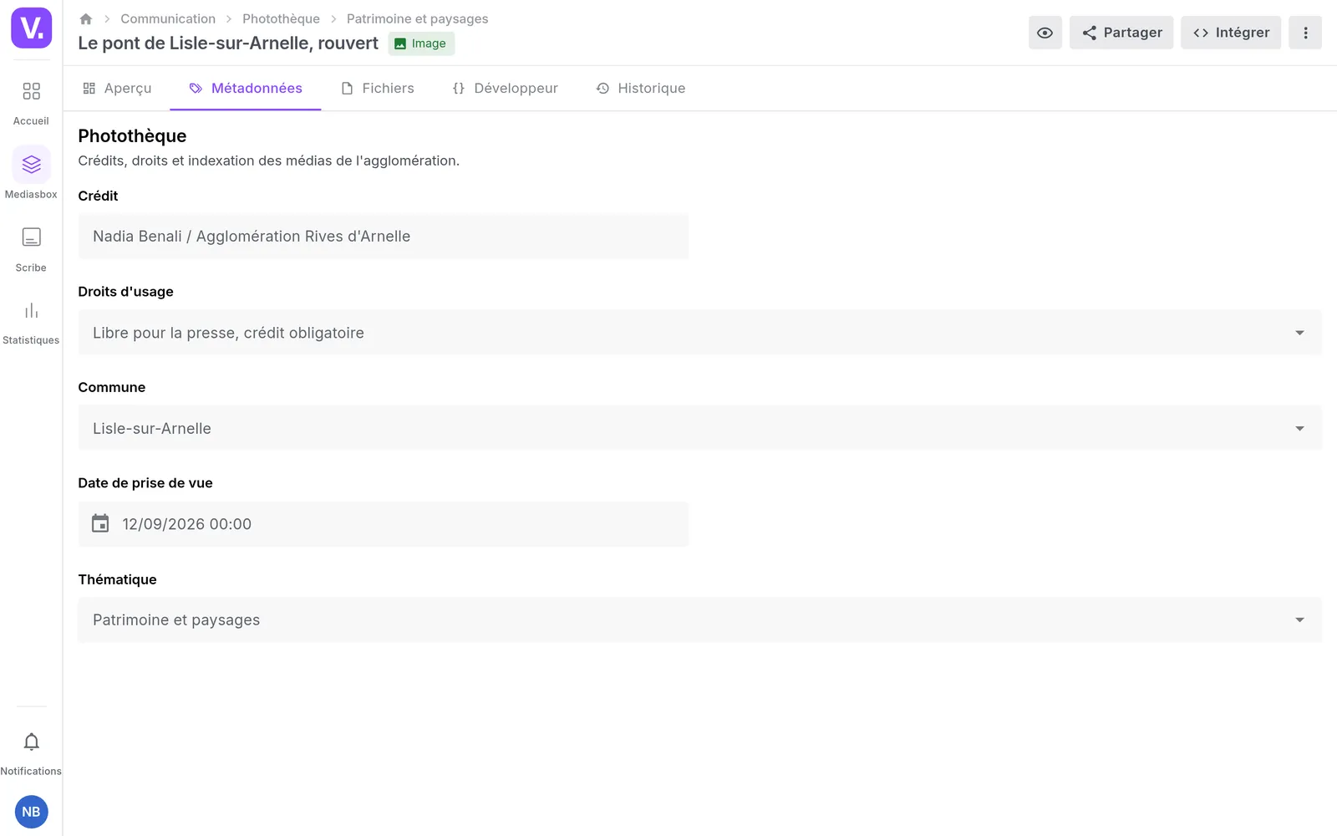This screenshot has width=1337, height=836.
Task: Open the Mediasbox layers icon
Action: (31, 165)
